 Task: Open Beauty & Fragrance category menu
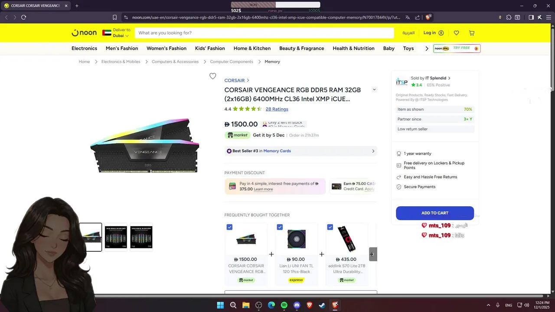[x=302, y=49]
